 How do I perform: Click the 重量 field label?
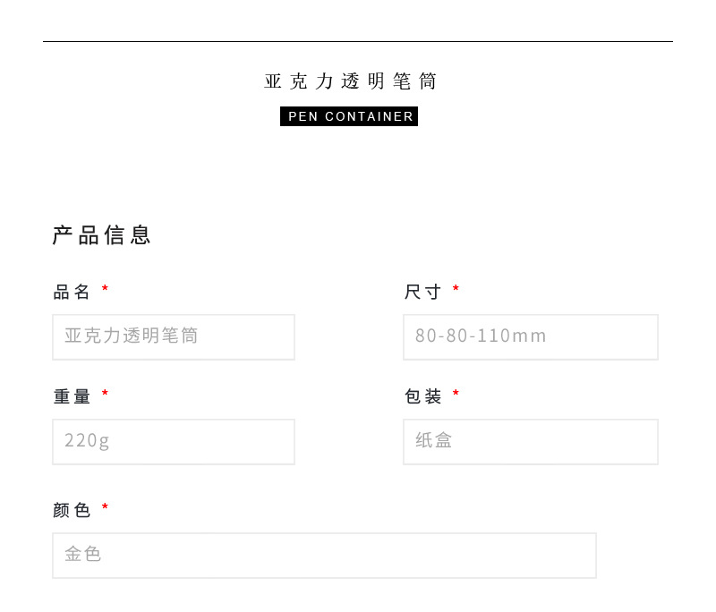pos(72,396)
